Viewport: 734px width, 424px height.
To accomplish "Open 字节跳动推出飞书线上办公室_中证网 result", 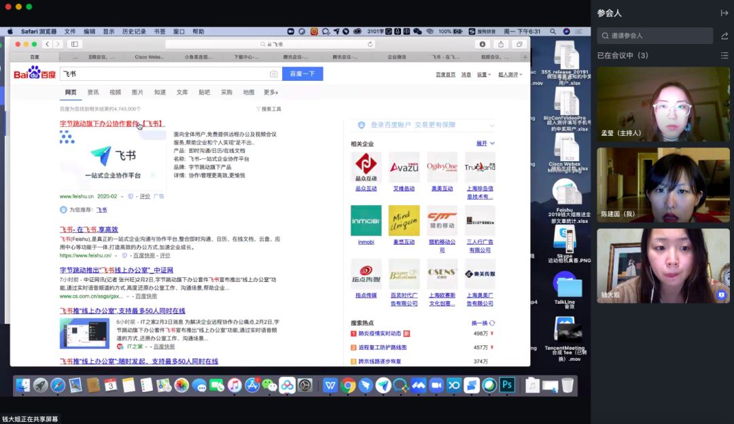I will pos(116,270).
